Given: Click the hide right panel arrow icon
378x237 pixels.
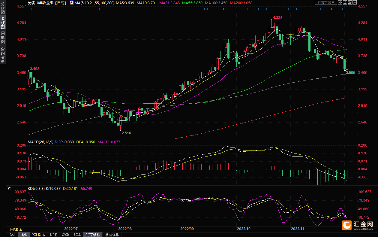Looking at the screenshot, I should 355,2.
